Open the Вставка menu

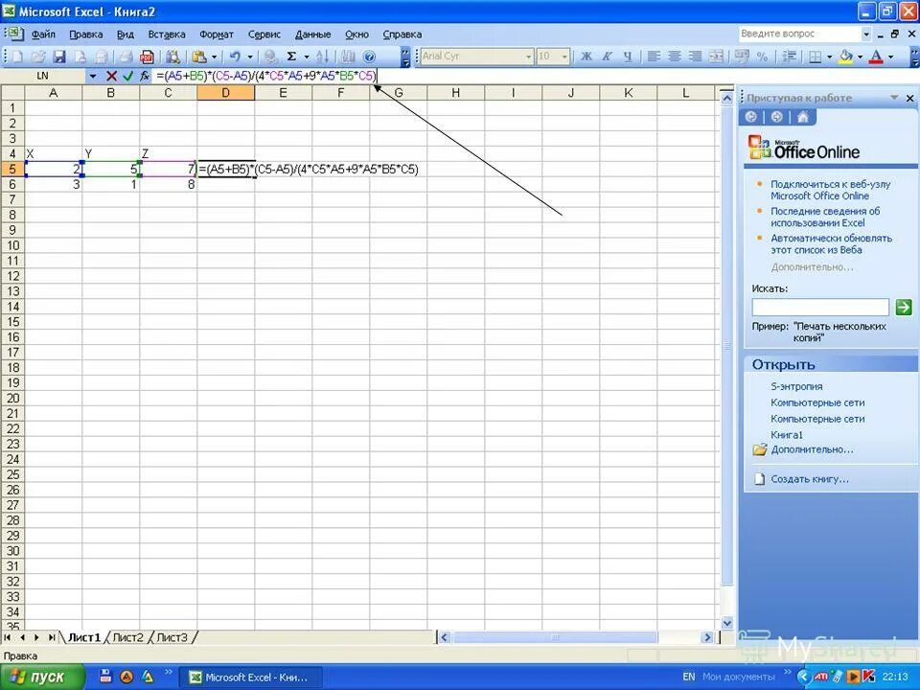[x=167, y=34]
